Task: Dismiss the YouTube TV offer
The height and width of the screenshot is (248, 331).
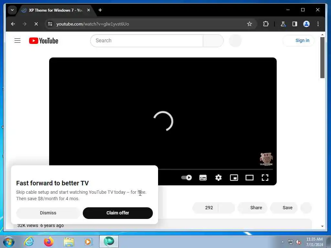Action: pos(48,213)
